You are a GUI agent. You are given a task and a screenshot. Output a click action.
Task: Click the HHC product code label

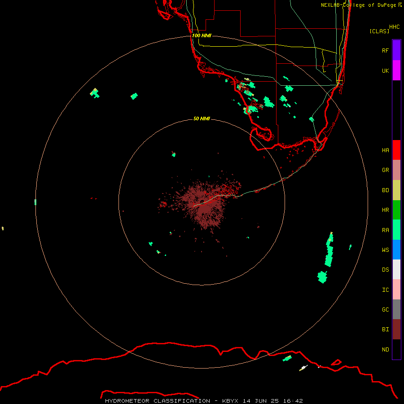[x=394, y=27]
